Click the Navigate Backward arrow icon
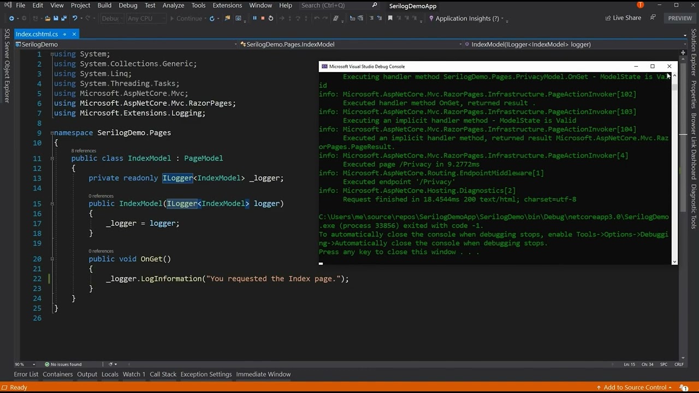Image resolution: width=699 pixels, height=393 pixels. point(11,19)
